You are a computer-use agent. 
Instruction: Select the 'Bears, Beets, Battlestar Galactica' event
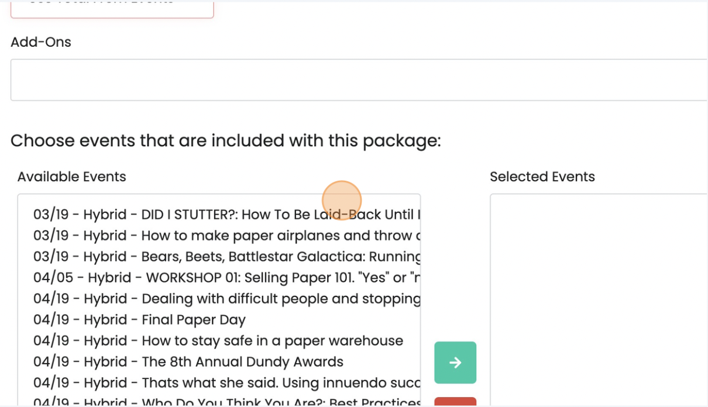[226, 257]
